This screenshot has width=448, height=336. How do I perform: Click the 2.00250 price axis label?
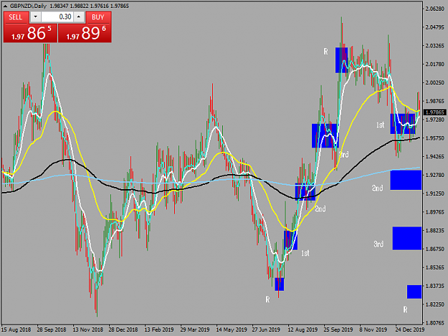pyautogui.click(x=434, y=83)
